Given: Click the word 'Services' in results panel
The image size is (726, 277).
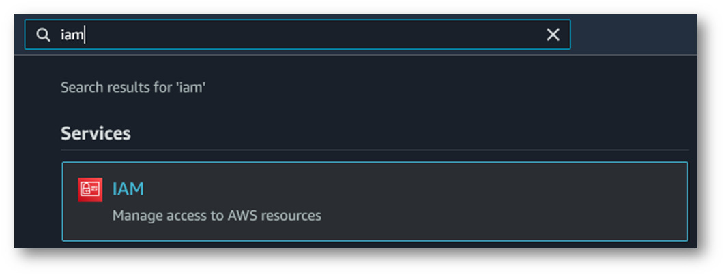Looking at the screenshot, I should [x=96, y=133].
